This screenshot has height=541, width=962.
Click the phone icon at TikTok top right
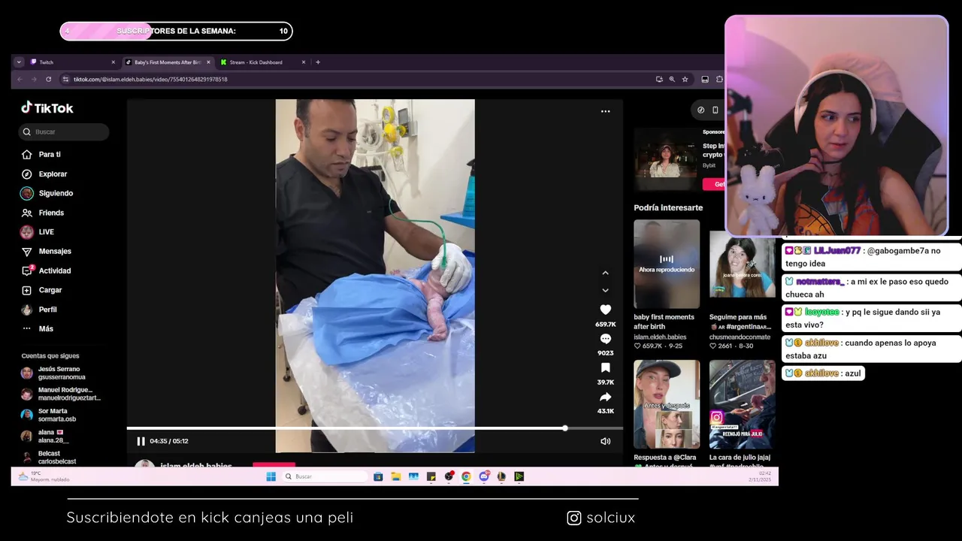tap(715, 110)
